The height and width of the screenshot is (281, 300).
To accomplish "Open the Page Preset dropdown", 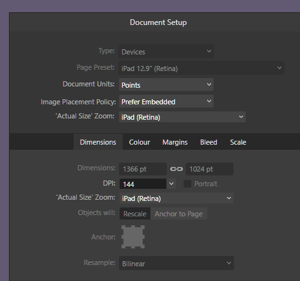I will pyautogui.click(x=201, y=68).
